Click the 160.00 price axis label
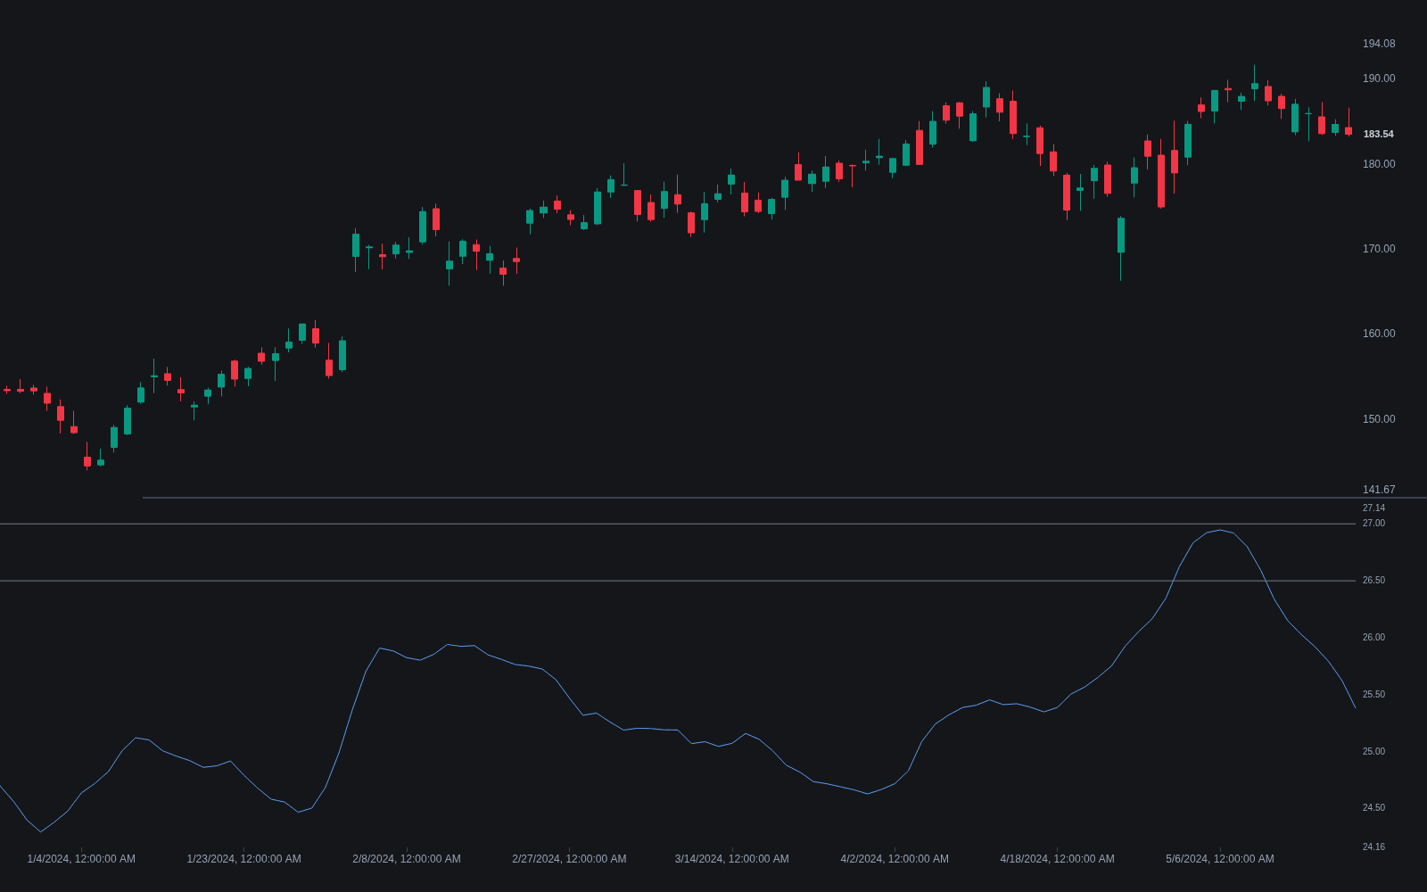Image resolution: width=1427 pixels, height=892 pixels. pos(1379,334)
